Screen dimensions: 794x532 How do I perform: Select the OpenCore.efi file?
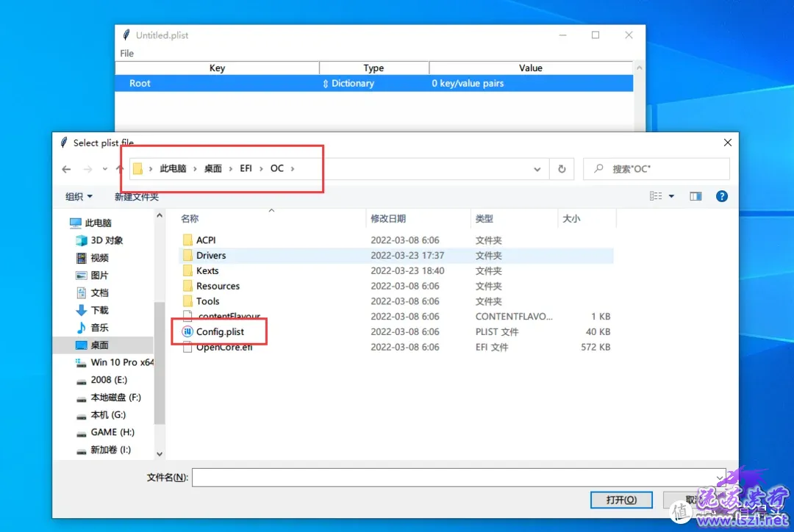[x=223, y=348]
